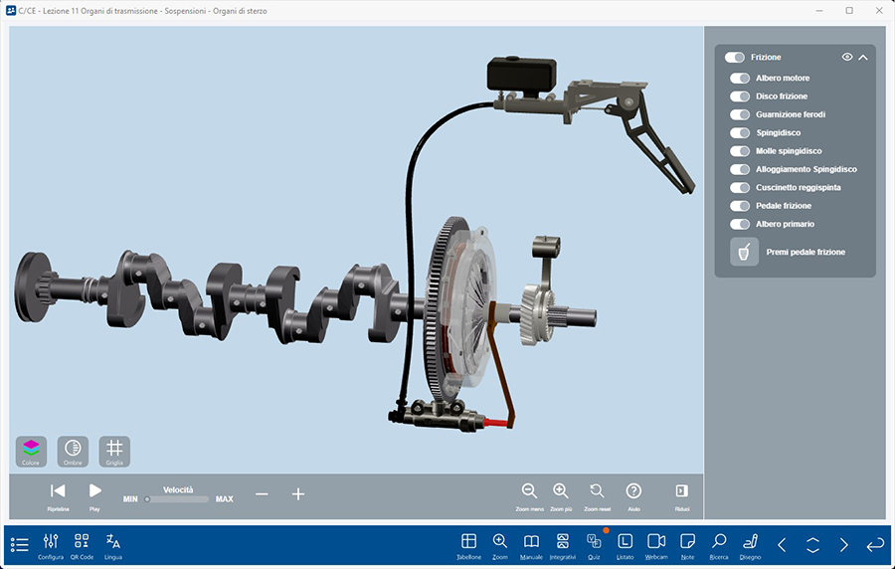
Task: Collapse the Frizione panel chevron
Action: [x=863, y=58]
